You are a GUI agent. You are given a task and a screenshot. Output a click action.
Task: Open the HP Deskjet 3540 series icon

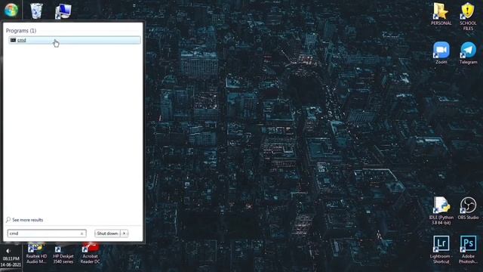pyautogui.click(x=63, y=254)
